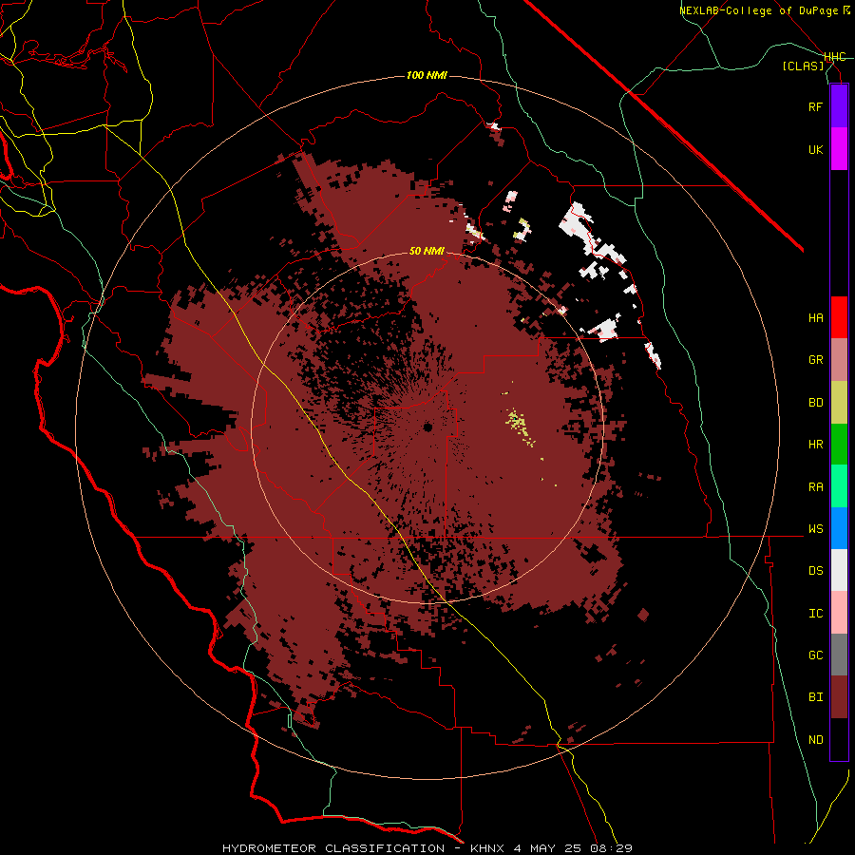Click the UK legend label

click(x=815, y=149)
